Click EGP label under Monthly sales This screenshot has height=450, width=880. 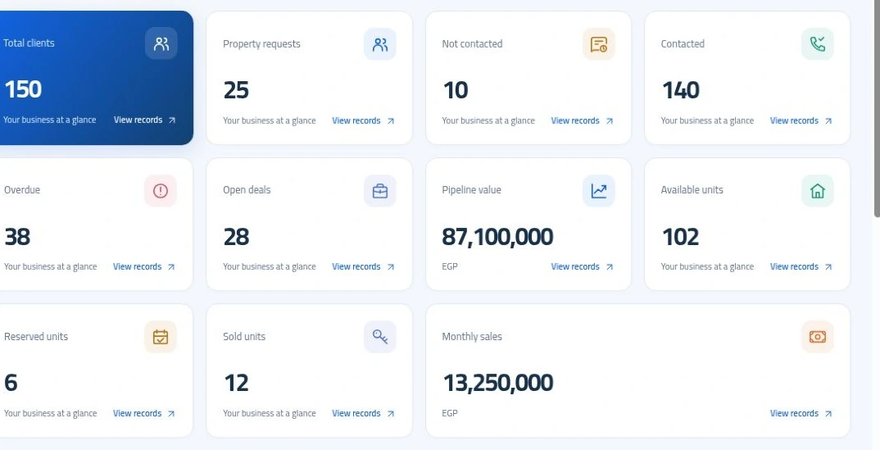[x=450, y=413]
